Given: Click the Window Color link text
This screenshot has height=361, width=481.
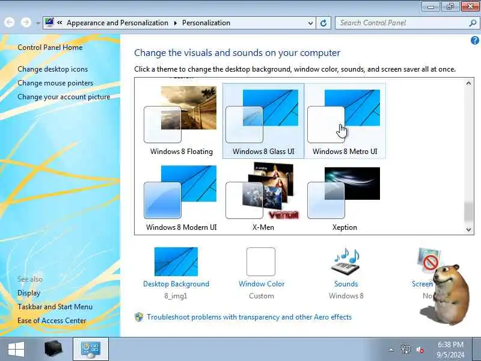Looking at the screenshot, I should (x=262, y=284).
